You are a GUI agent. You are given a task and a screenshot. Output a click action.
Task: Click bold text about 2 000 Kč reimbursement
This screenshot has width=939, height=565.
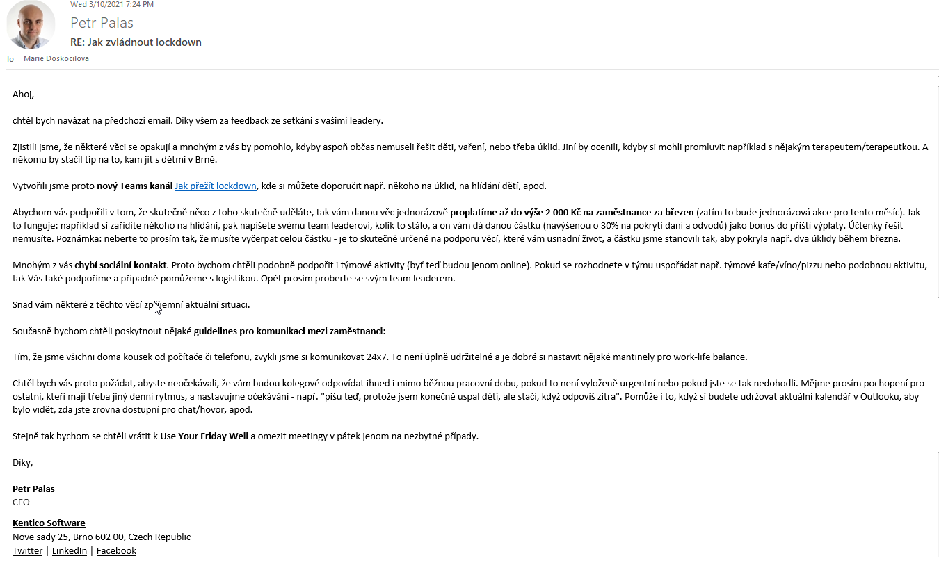(x=572, y=213)
